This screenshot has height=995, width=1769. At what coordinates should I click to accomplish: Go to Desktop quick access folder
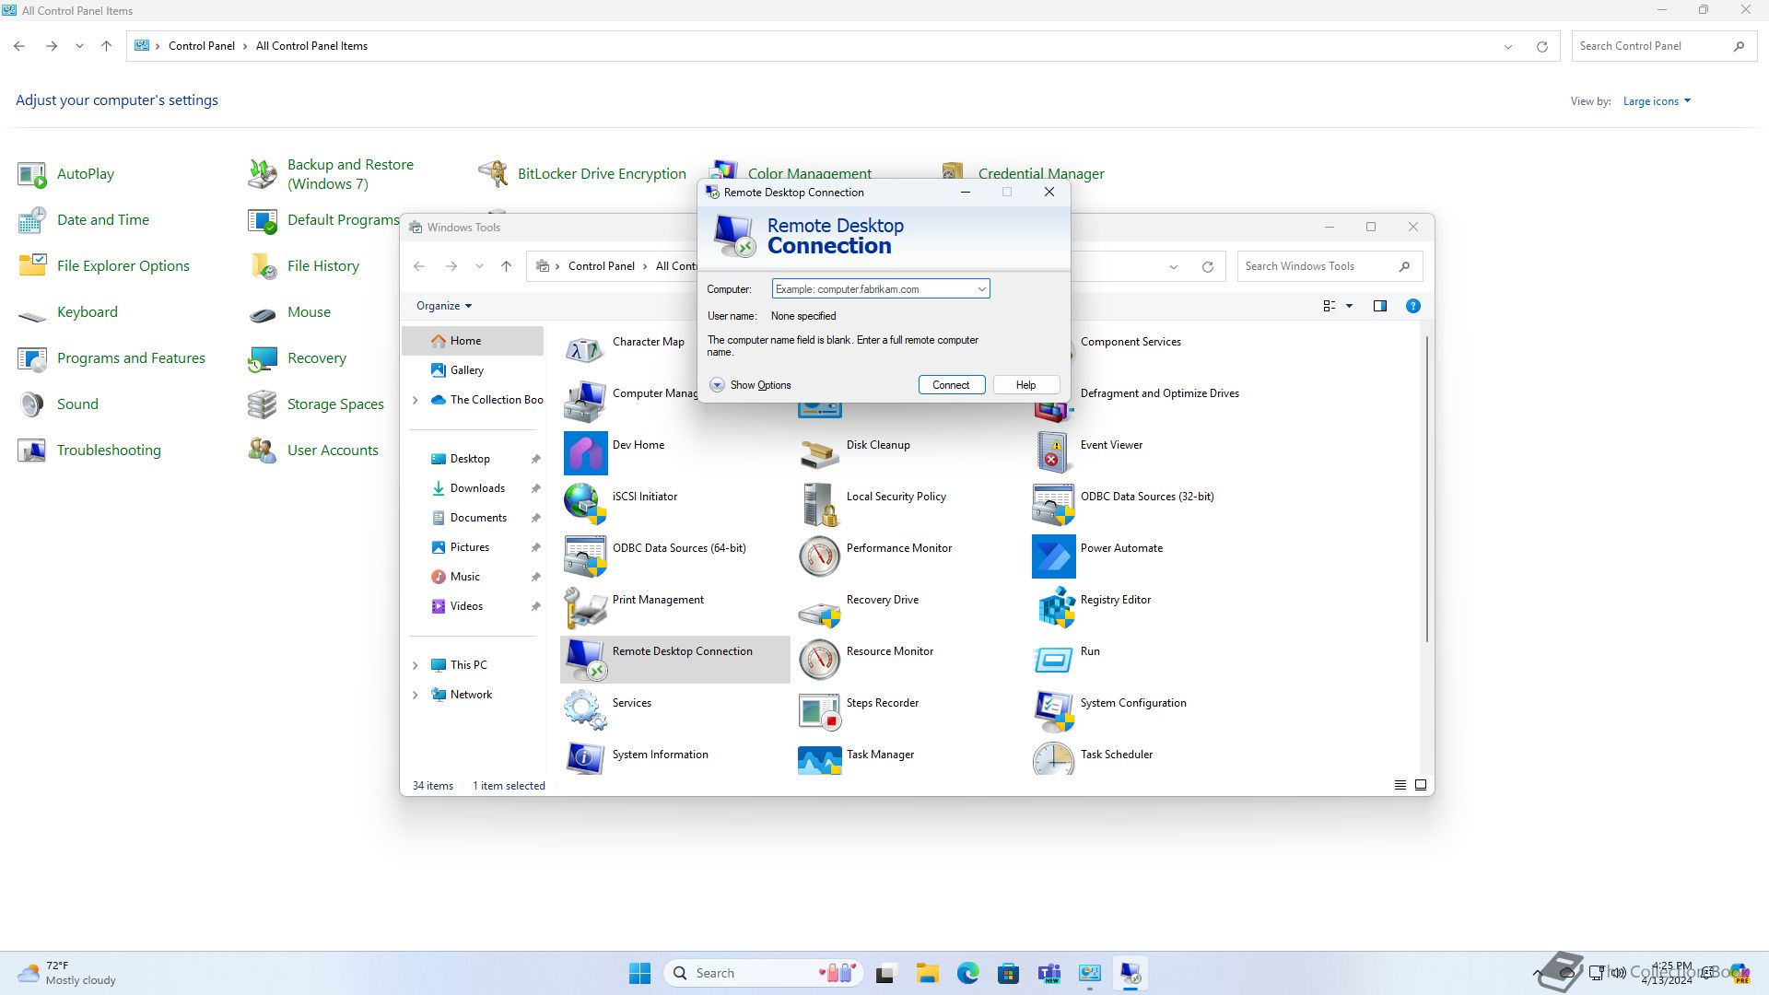473,459
